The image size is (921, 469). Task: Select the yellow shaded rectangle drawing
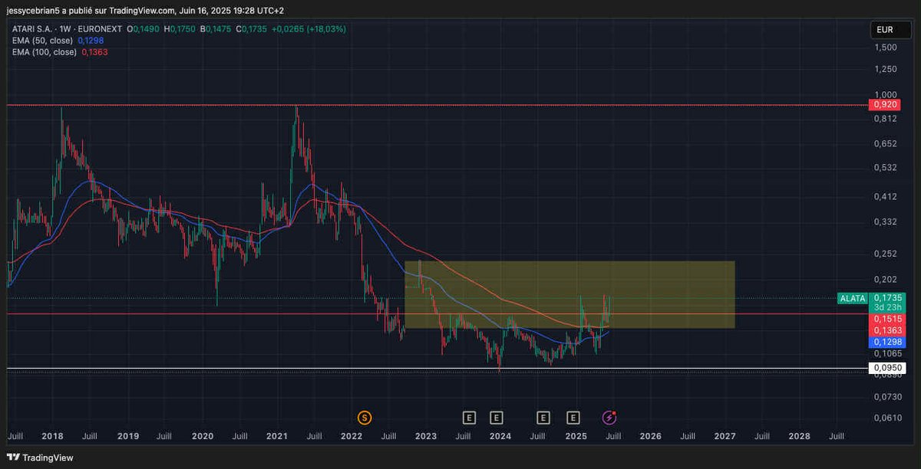pyautogui.click(x=569, y=295)
